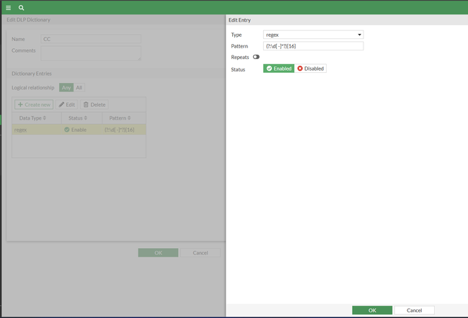Screen dimensions: 468x318
Task: Click the plus icon on Create new
Action: 20,105
